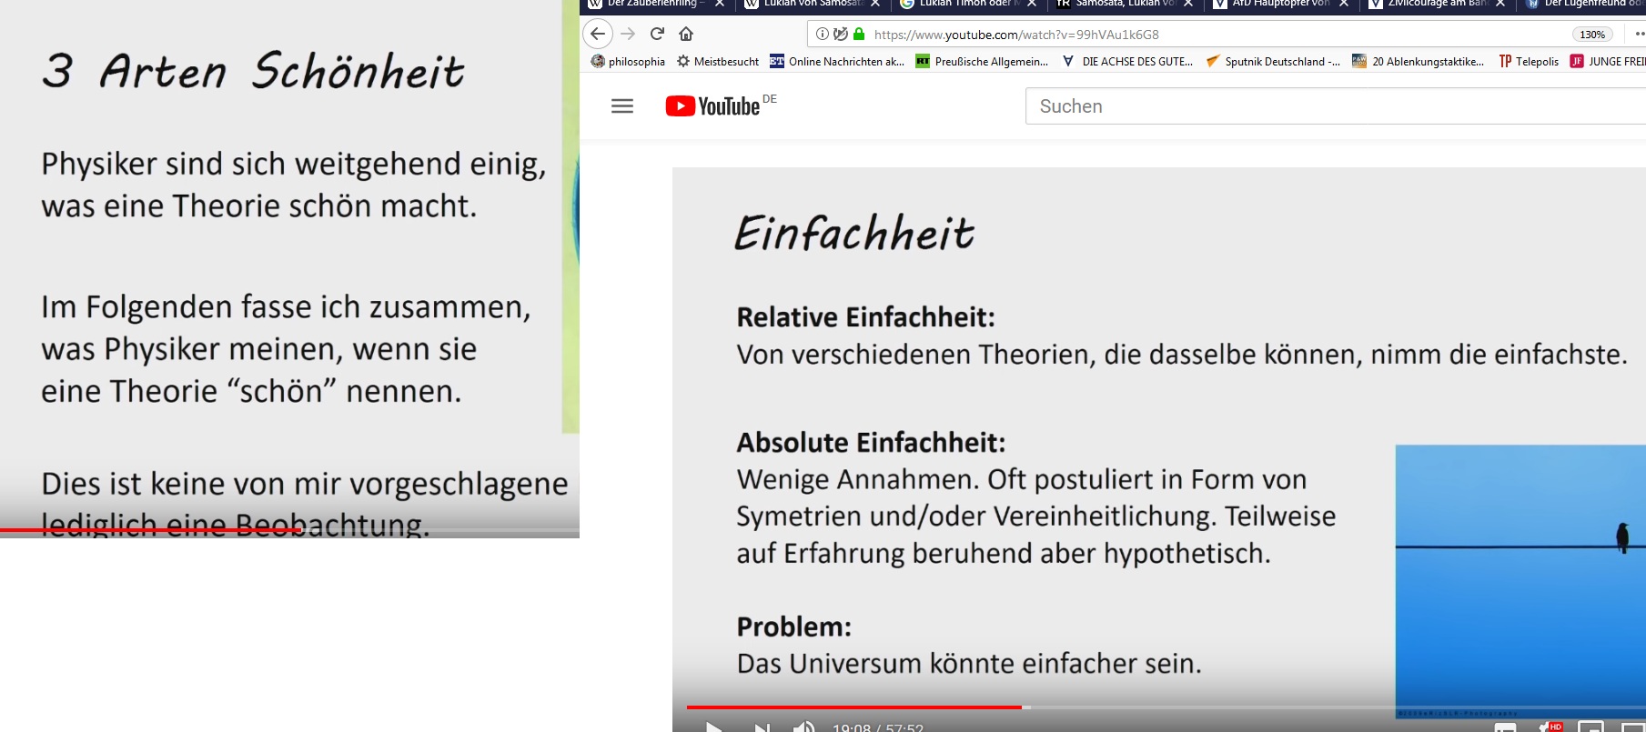Screen dimensions: 1646x732
Task: Mute the video with the speaker icon
Action: pyautogui.click(x=803, y=727)
